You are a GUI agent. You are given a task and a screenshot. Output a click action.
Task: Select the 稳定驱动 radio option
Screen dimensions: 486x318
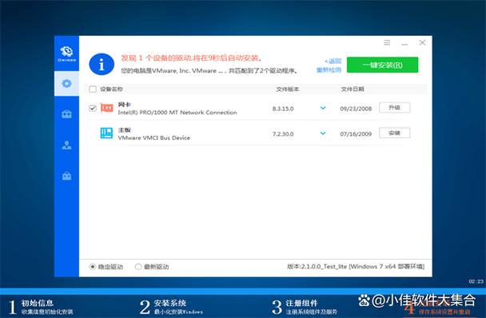click(93, 267)
